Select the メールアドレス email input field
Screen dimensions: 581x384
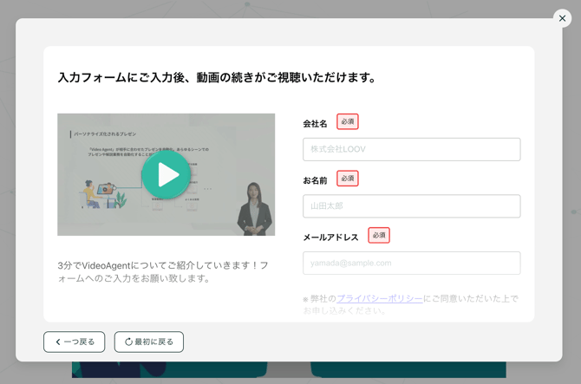point(411,263)
